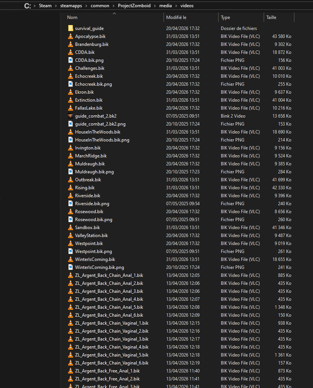Jump to steamapps in the path bar
This screenshot has height=388, width=313.
tap(71, 6)
